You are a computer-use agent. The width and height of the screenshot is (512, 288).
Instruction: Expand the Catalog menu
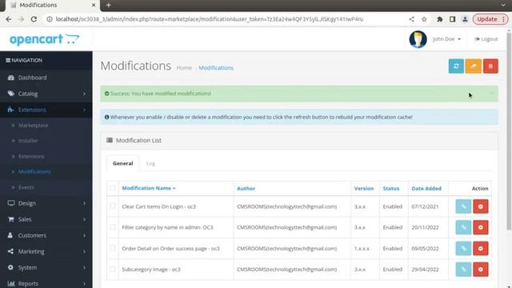[x=46, y=94]
